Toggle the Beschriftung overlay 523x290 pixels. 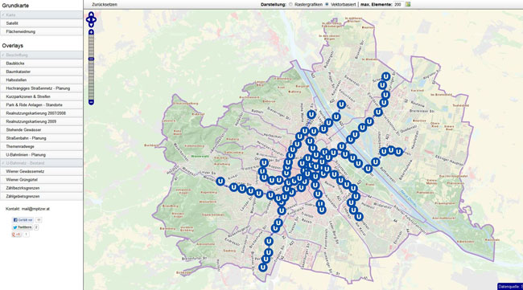coord(41,55)
